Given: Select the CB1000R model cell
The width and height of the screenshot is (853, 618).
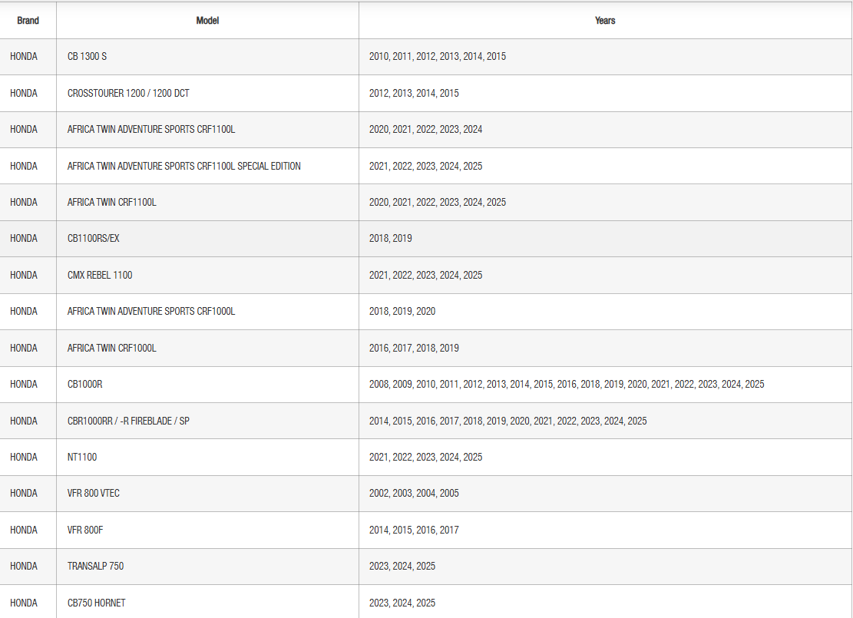Looking at the screenshot, I should pos(85,384).
